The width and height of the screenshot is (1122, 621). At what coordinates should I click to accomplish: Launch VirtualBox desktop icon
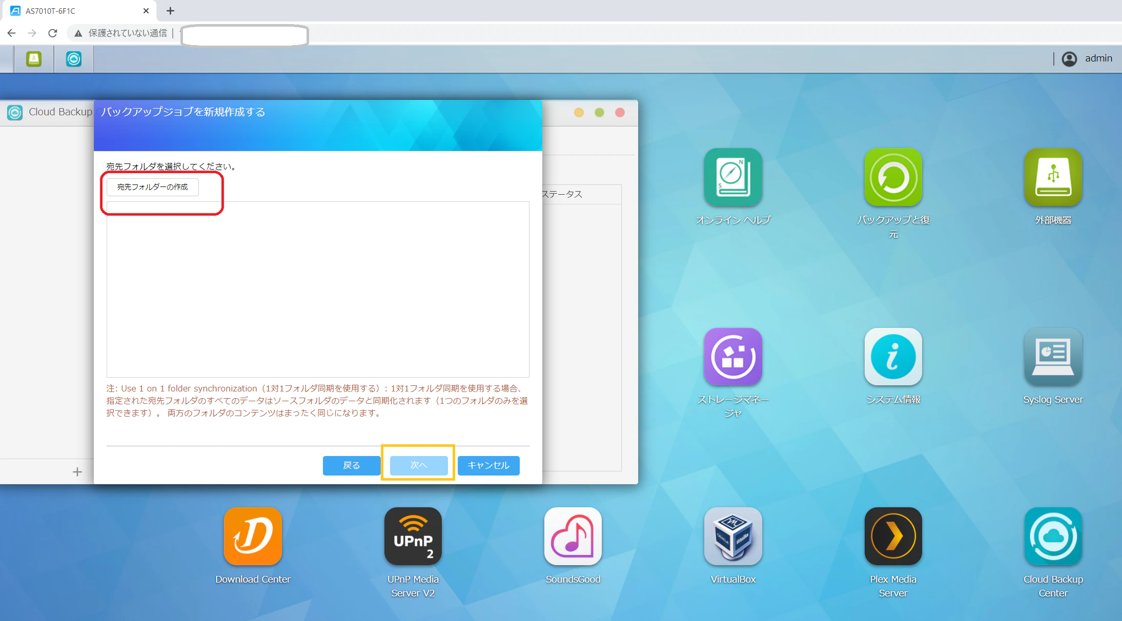pos(733,536)
